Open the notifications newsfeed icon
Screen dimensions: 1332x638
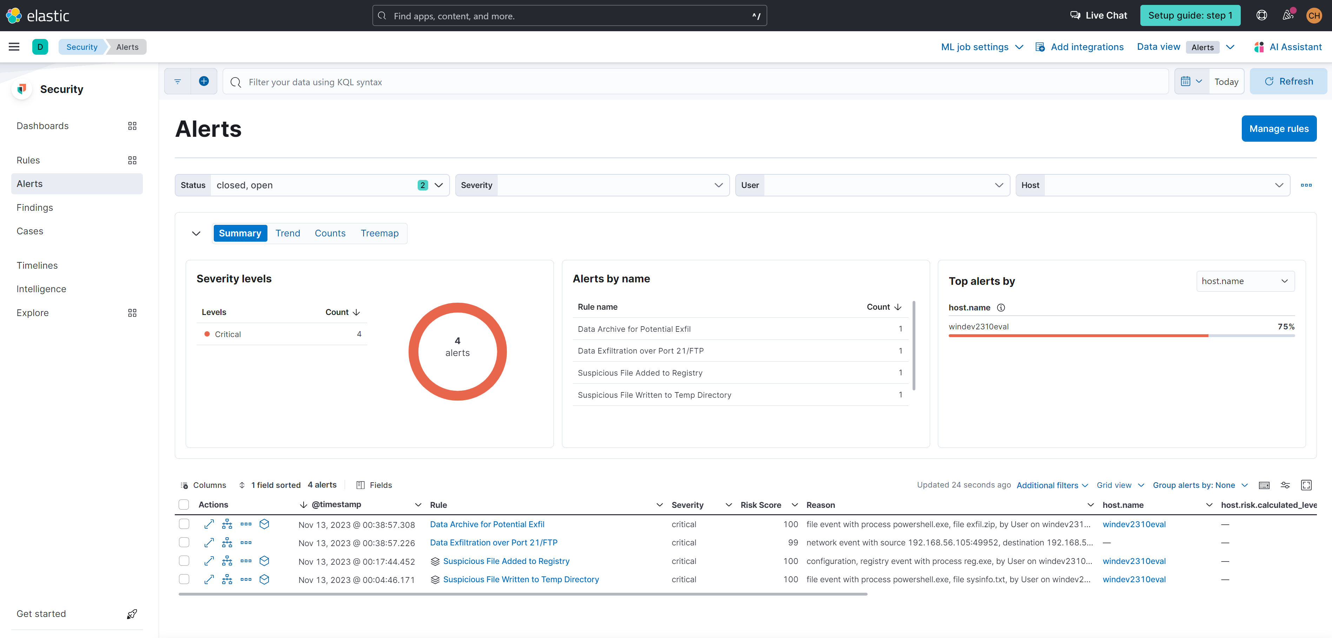1288,15
